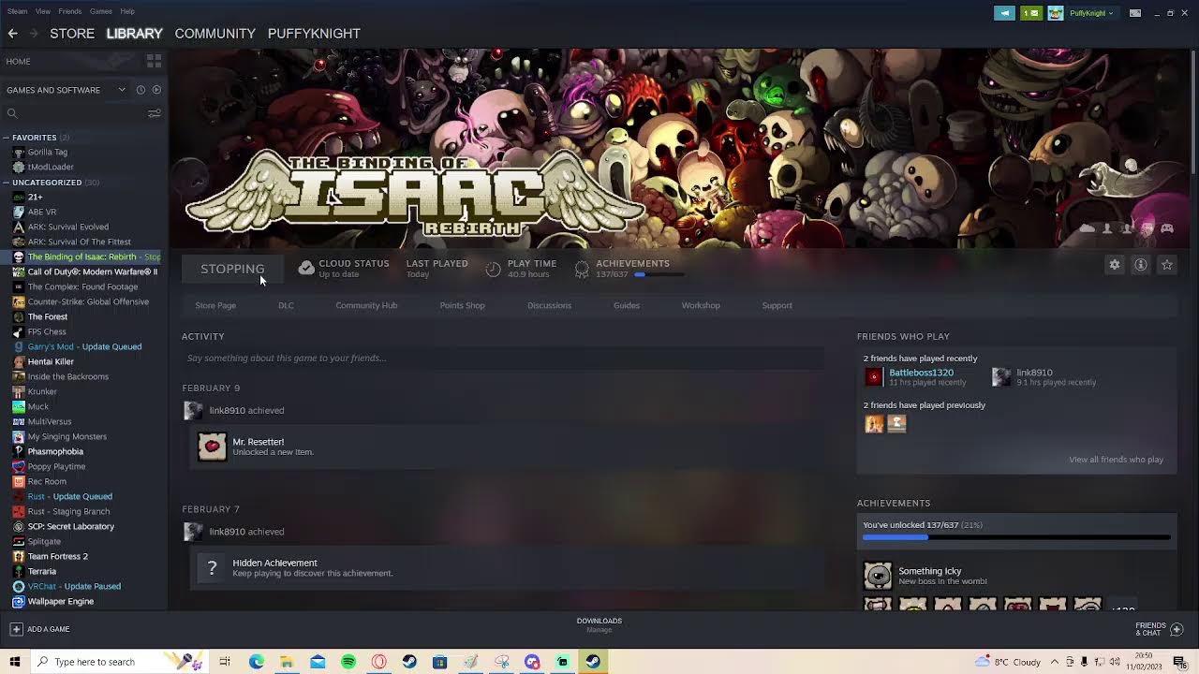This screenshot has height=674, width=1199.
Task: Switch to the Community tab
Action: [215, 33]
